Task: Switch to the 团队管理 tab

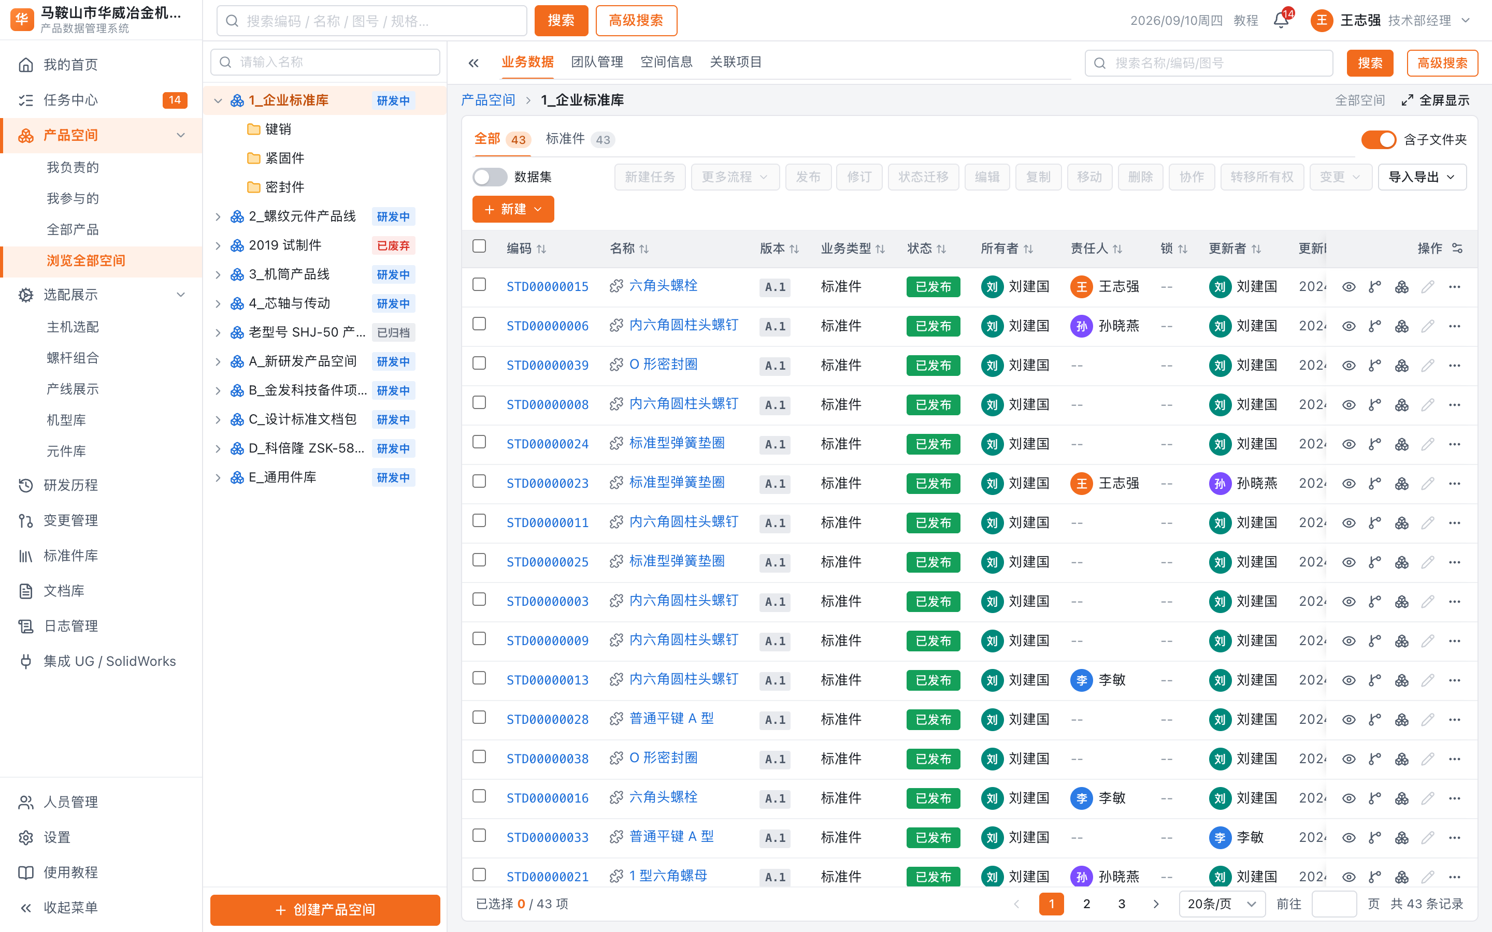Action: [597, 62]
